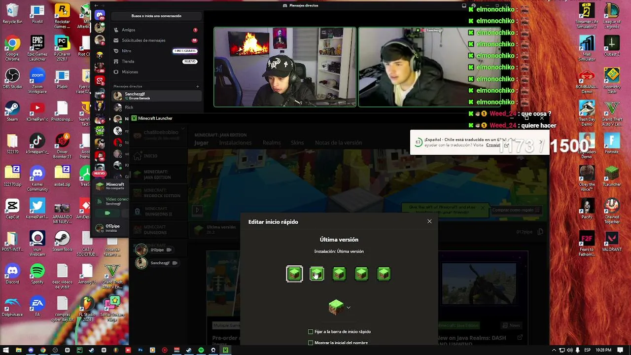
Task: Choose the second grass block icon option
Action: coord(316,274)
